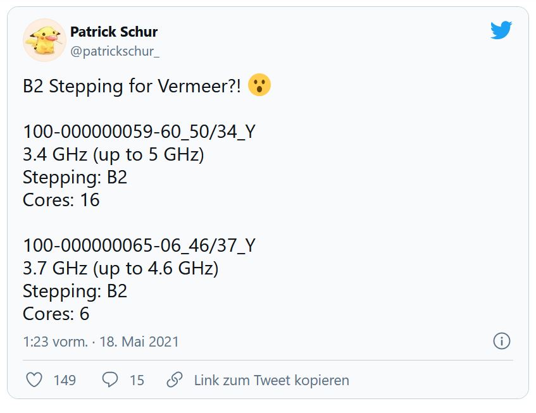Click the Cores: 6 line
The width and height of the screenshot is (536, 413).
tap(56, 314)
